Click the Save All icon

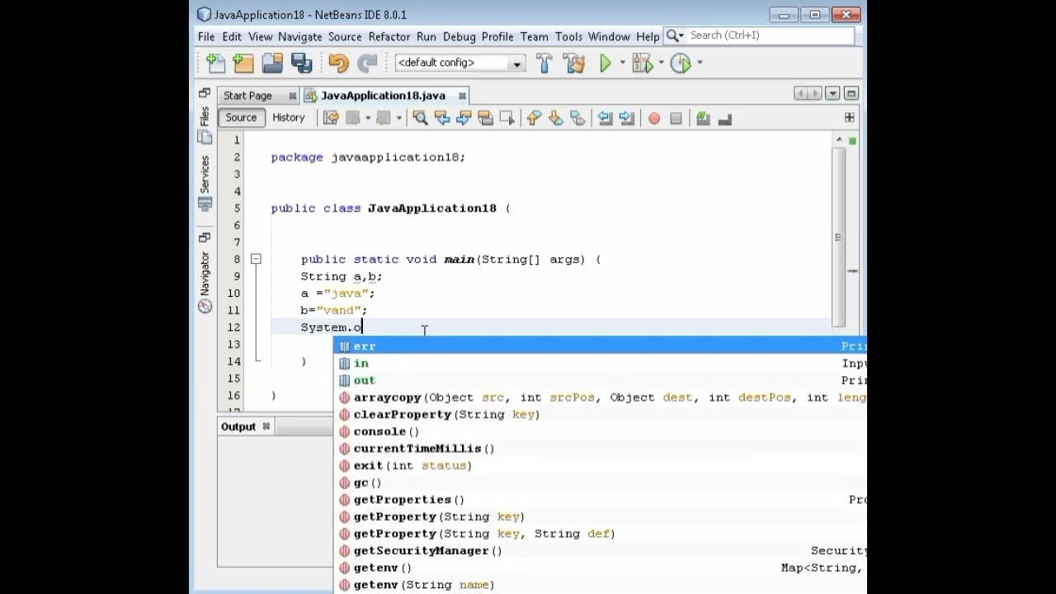pos(301,63)
